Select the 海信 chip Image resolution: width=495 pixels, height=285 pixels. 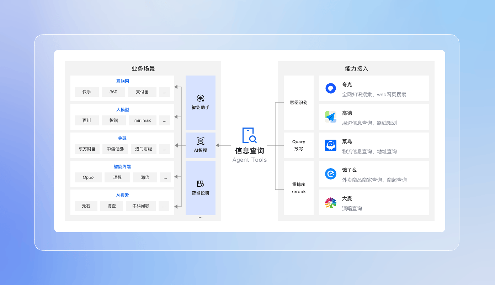(x=145, y=177)
